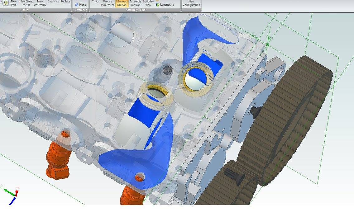
Task: Click the Replace command
Action: click(x=65, y=1)
